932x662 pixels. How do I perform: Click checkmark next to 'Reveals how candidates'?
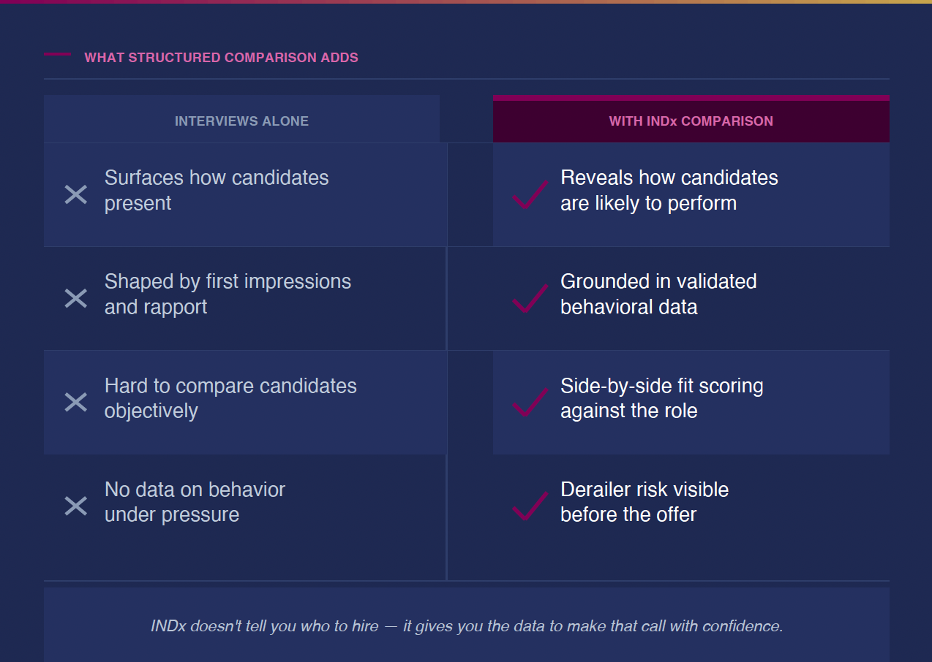530,194
